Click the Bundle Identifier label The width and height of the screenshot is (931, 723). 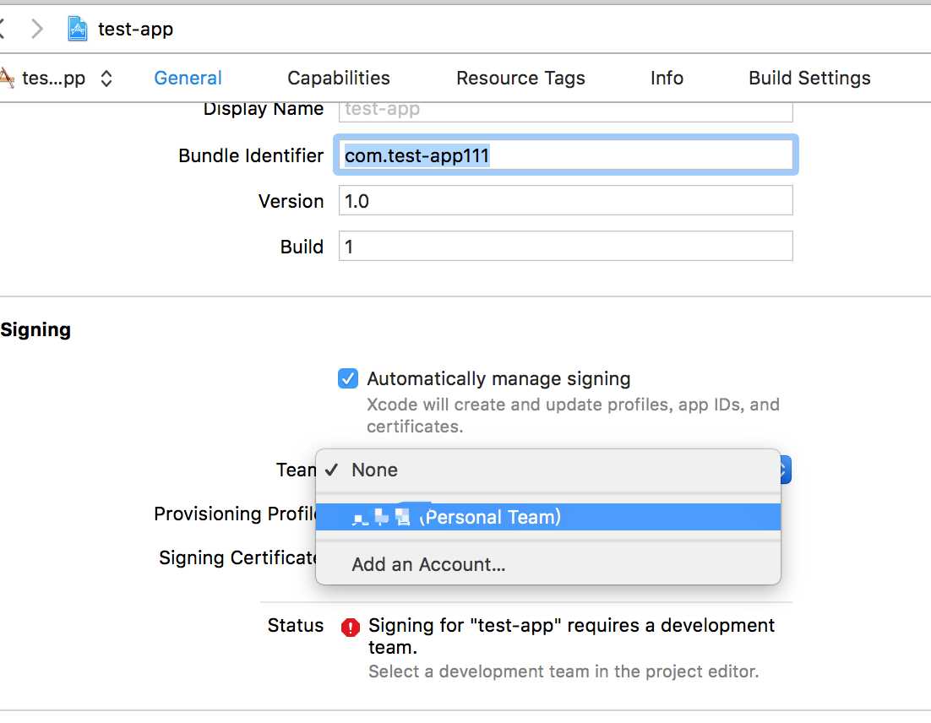click(251, 155)
